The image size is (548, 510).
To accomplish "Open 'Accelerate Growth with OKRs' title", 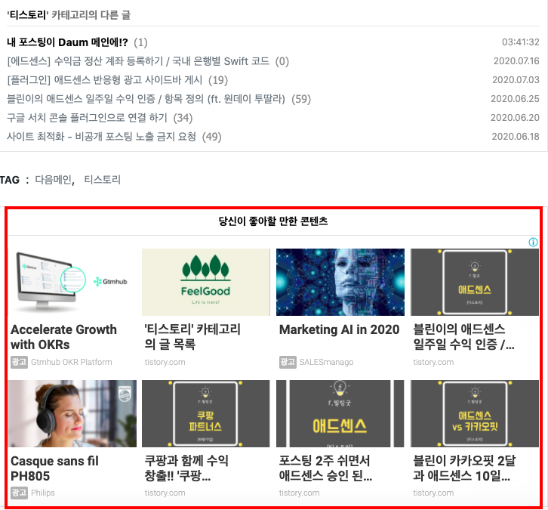I will pyautogui.click(x=63, y=337).
